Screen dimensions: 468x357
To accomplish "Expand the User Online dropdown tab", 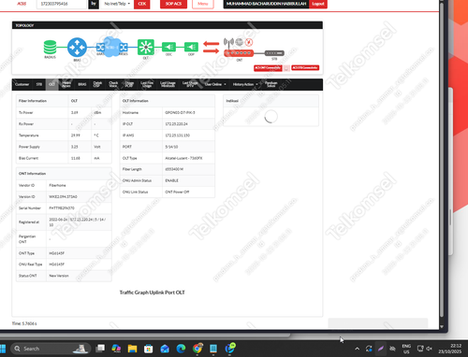I will [x=215, y=84].
